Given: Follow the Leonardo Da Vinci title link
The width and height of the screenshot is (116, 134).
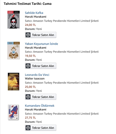Looking at the screenshot, I should 37,75.
